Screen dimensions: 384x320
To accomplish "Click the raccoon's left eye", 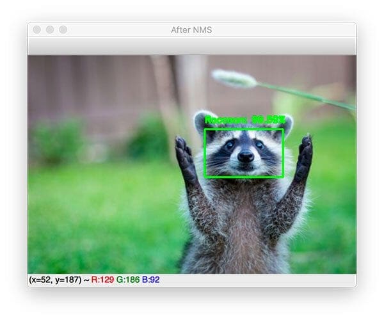I will click(x=230, y=145).
